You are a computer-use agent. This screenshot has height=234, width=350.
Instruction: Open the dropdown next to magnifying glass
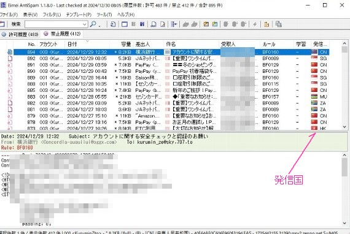99,25
